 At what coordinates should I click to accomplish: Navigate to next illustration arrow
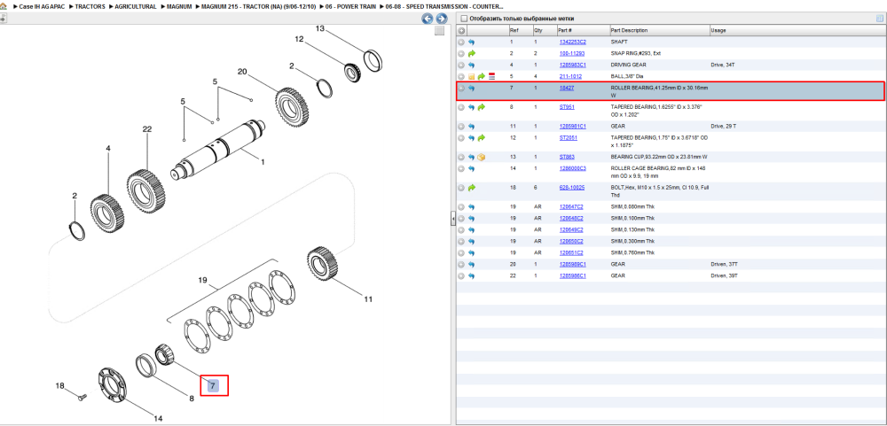(x=441, y=19)
